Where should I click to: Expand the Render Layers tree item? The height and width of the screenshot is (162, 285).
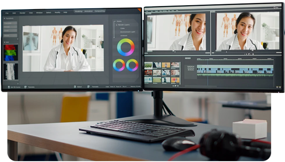point(116,25)
